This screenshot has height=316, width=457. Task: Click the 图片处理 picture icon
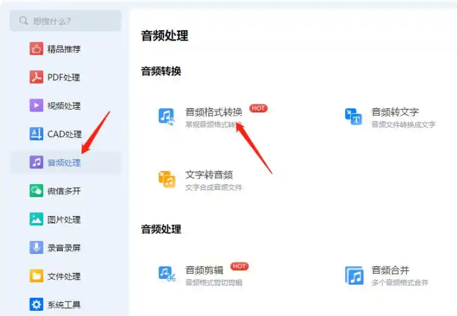tap(37, 219)
